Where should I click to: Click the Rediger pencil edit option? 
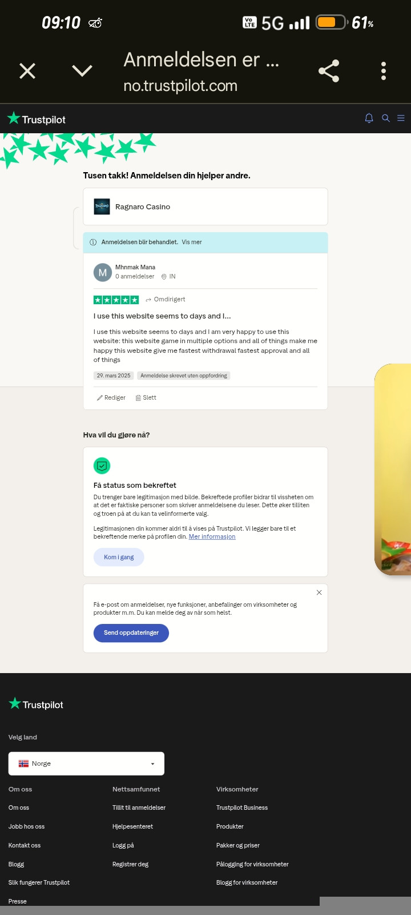click(111, 397)
